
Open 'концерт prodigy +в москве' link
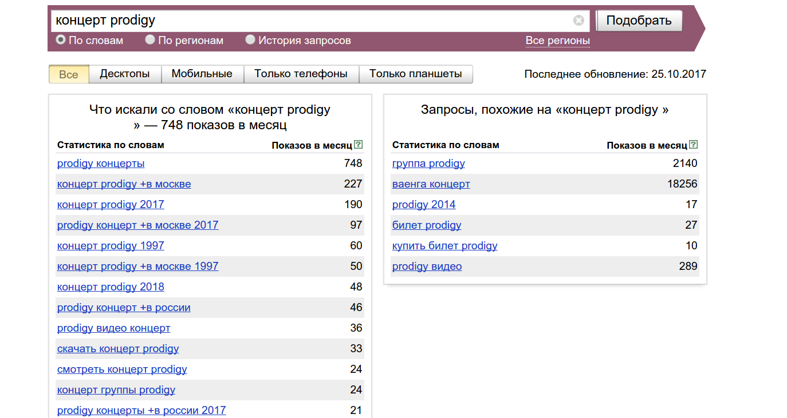coord(124,184)
